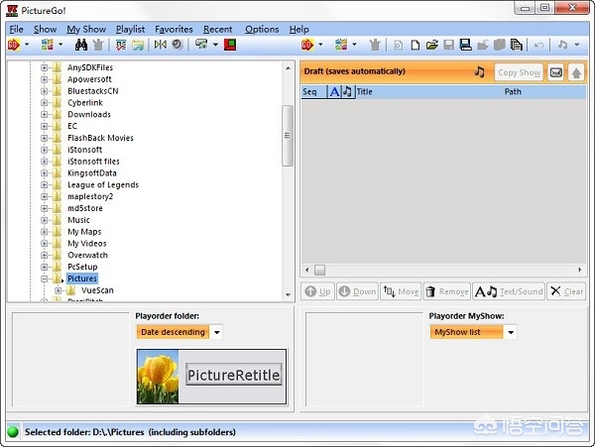Image resolution: width=595 pixels, height=447 pixels.
Task: Open the My Show menu
Action: coord(86,29)
